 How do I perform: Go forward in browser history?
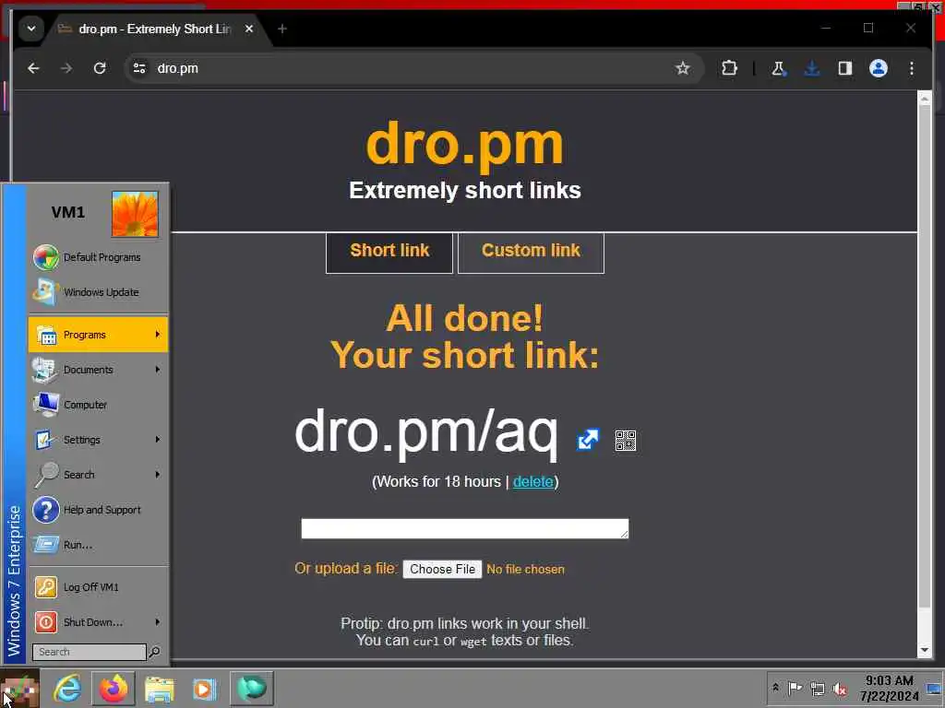[66, 68]
